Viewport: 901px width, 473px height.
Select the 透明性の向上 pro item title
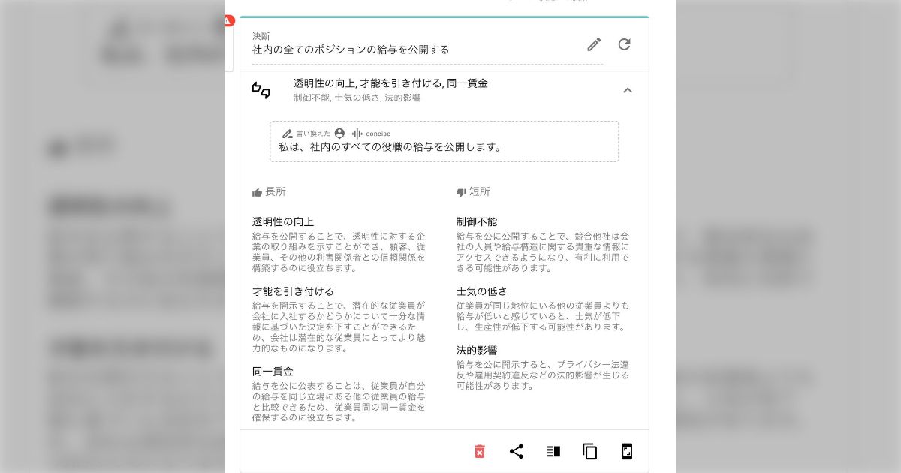[x=283, y=222]
